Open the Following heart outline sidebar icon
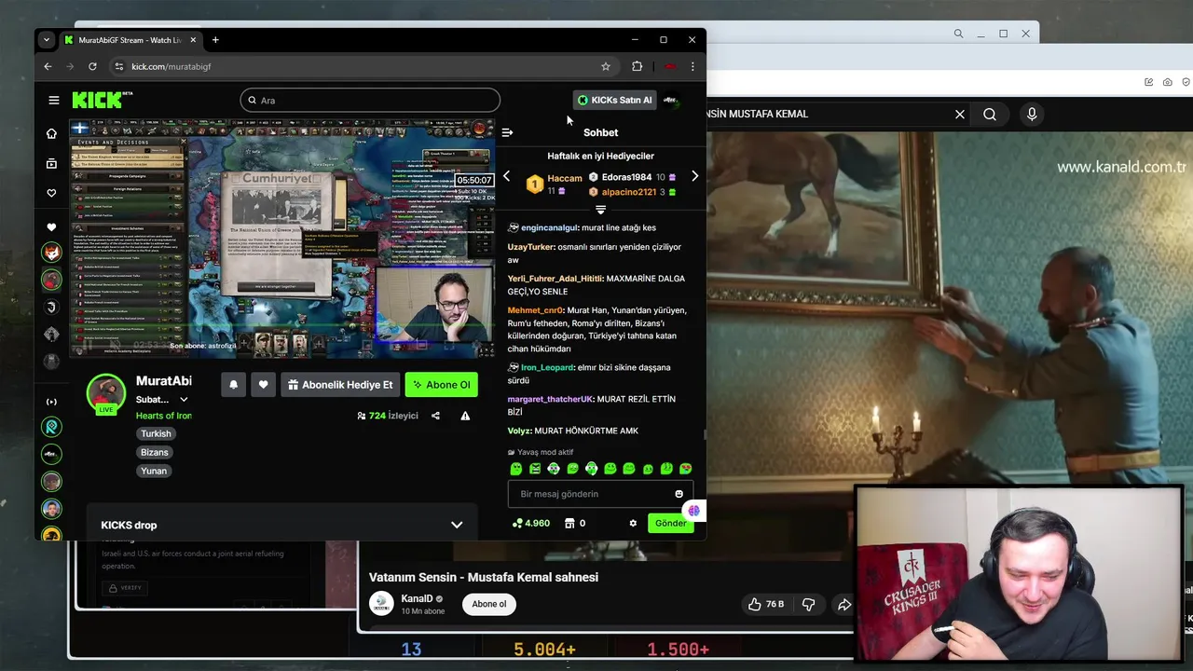1193x671 pixels. 51,193
